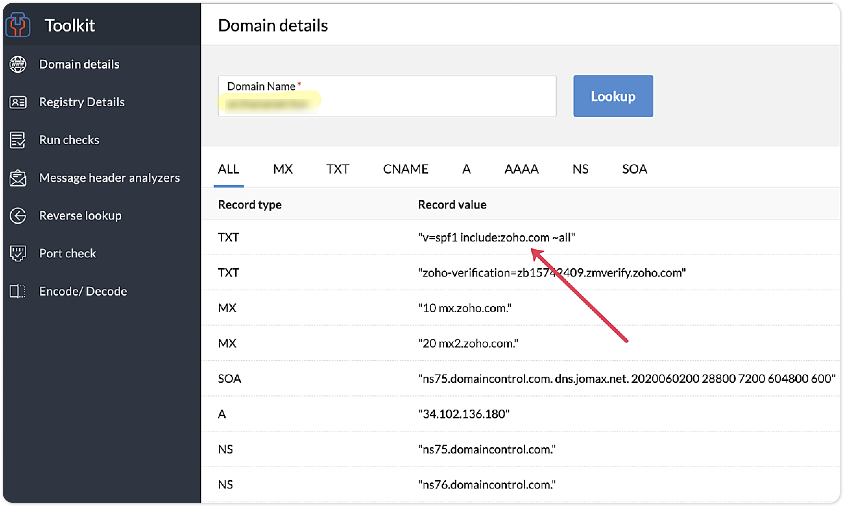844x507 pixels.
Task: Click the Message header analyzers envelope icon
Action: pyautogui.click(x=18, y=178)
